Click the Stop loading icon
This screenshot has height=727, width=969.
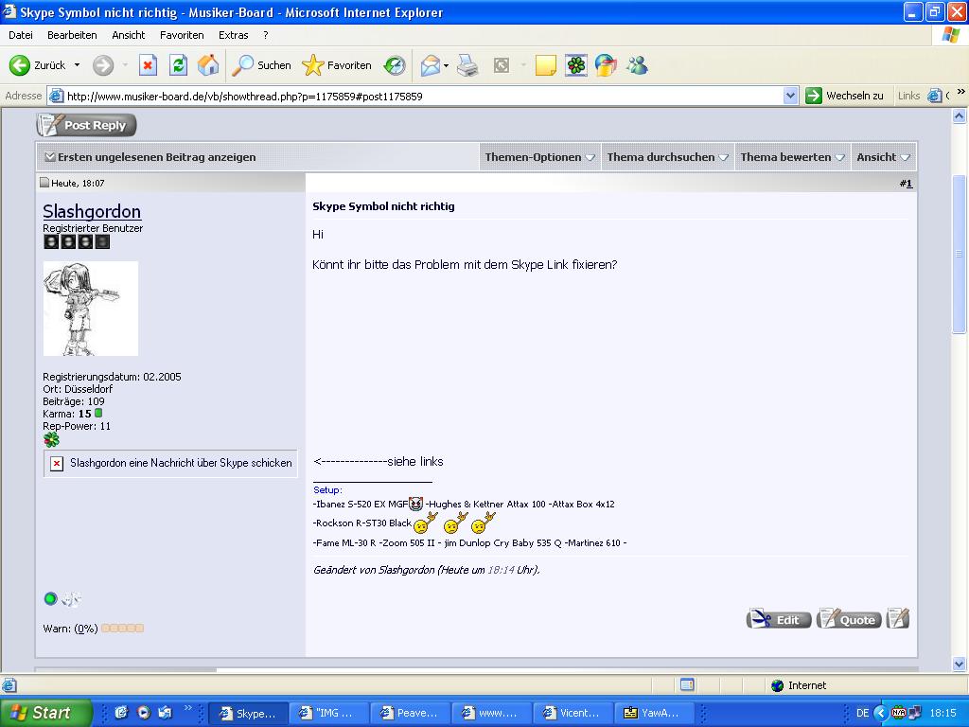coord(148,65)
